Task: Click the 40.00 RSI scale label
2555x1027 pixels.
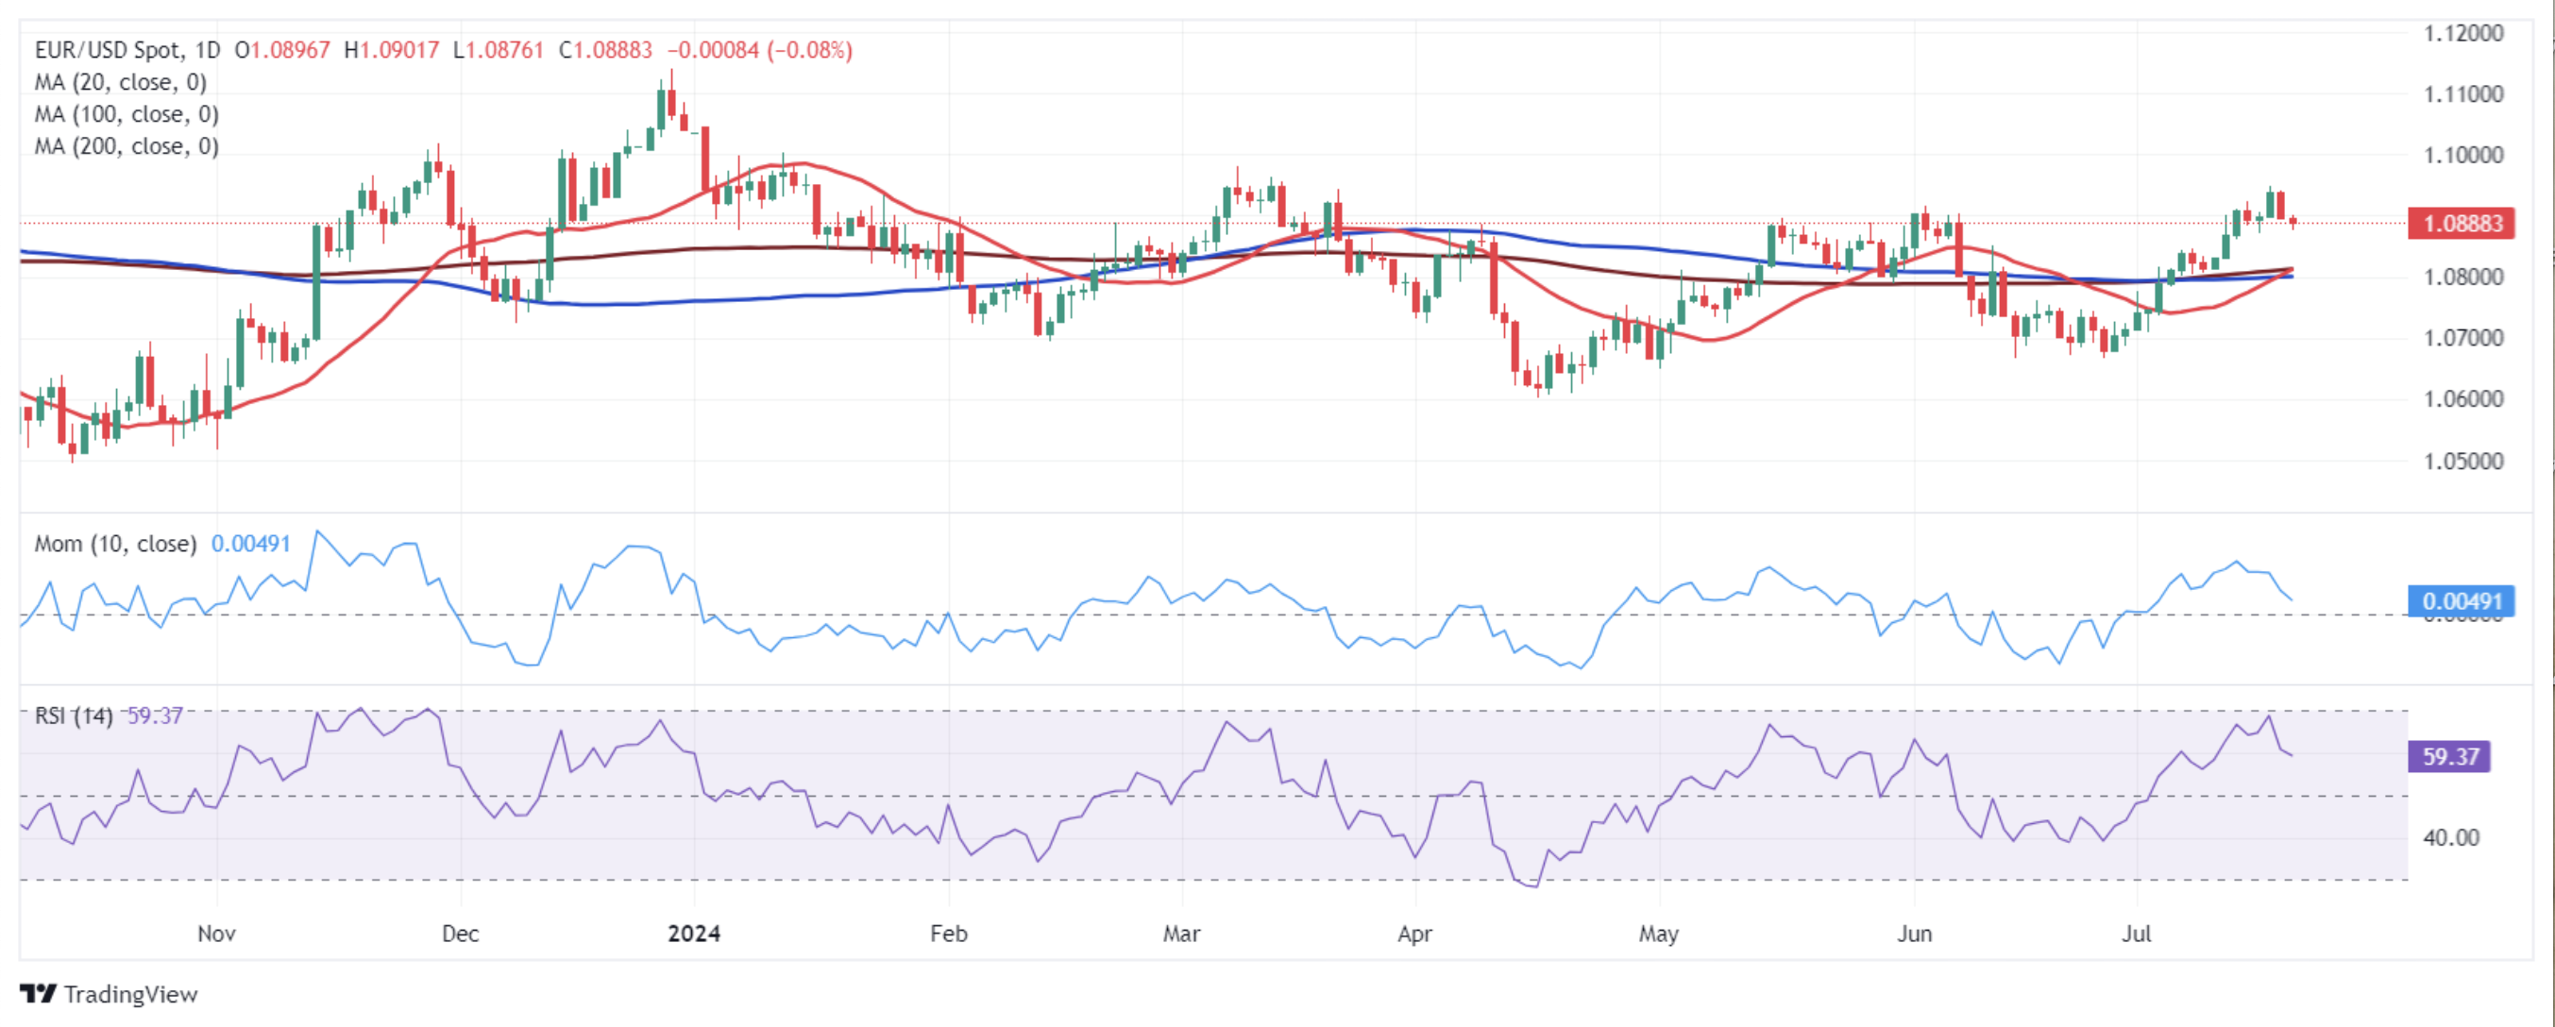Action: click(2451, 837)
